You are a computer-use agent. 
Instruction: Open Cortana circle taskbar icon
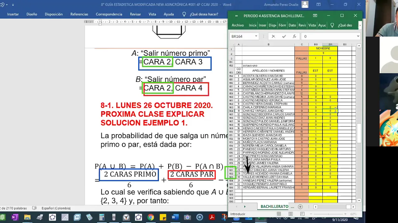click(200, 217)
